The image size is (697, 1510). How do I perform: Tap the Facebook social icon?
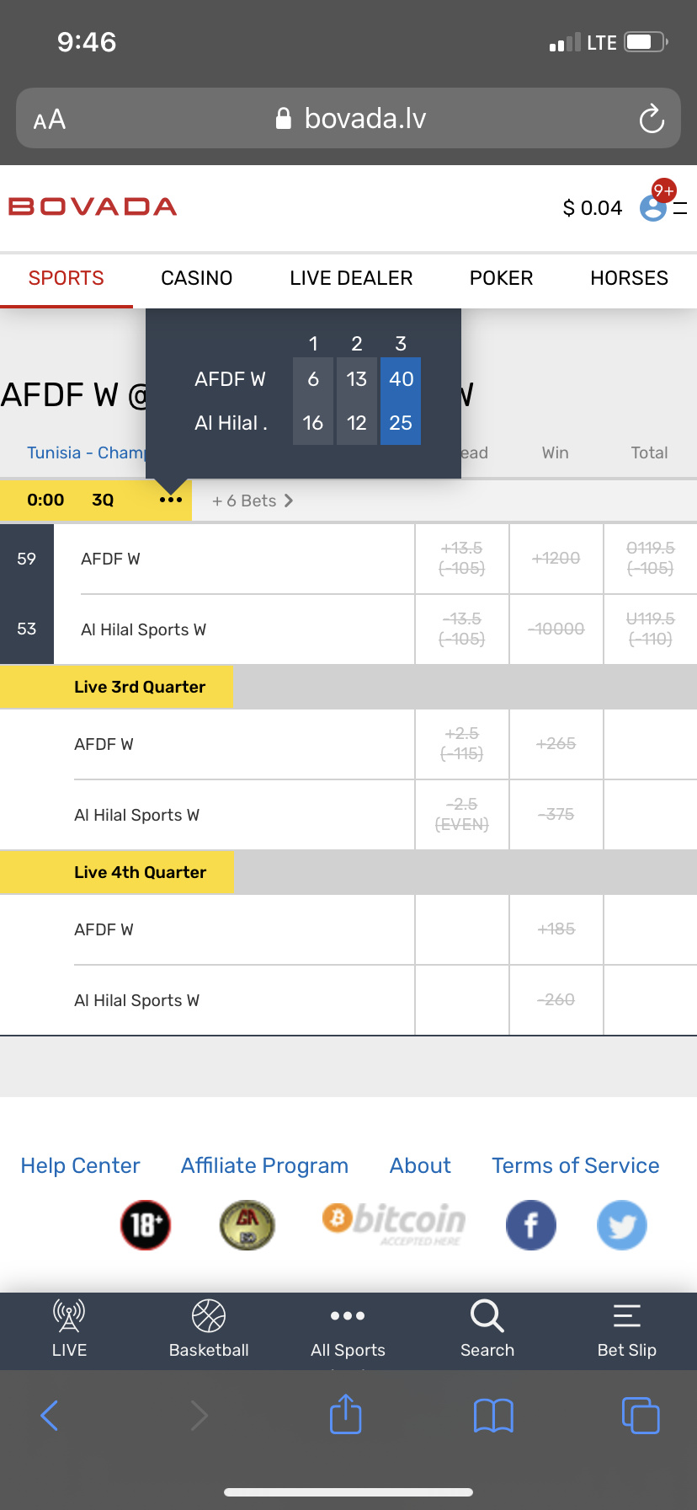[x=531, y=1225]
